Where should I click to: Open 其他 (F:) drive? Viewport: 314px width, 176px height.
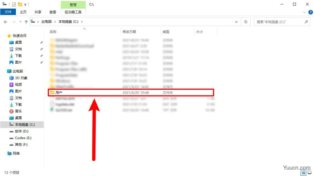click(x=21, y=145)
